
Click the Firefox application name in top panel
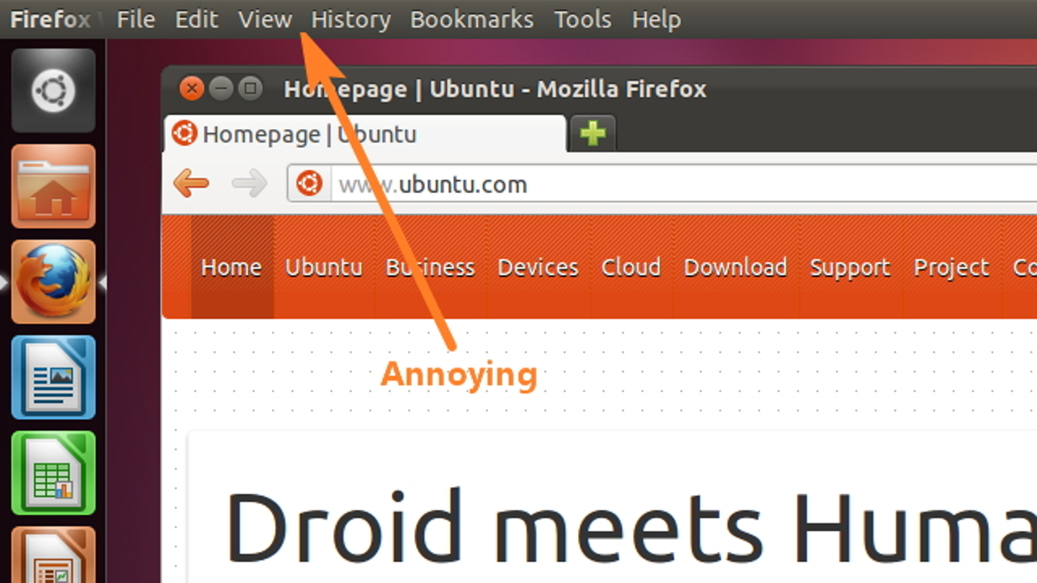point(51,19)
